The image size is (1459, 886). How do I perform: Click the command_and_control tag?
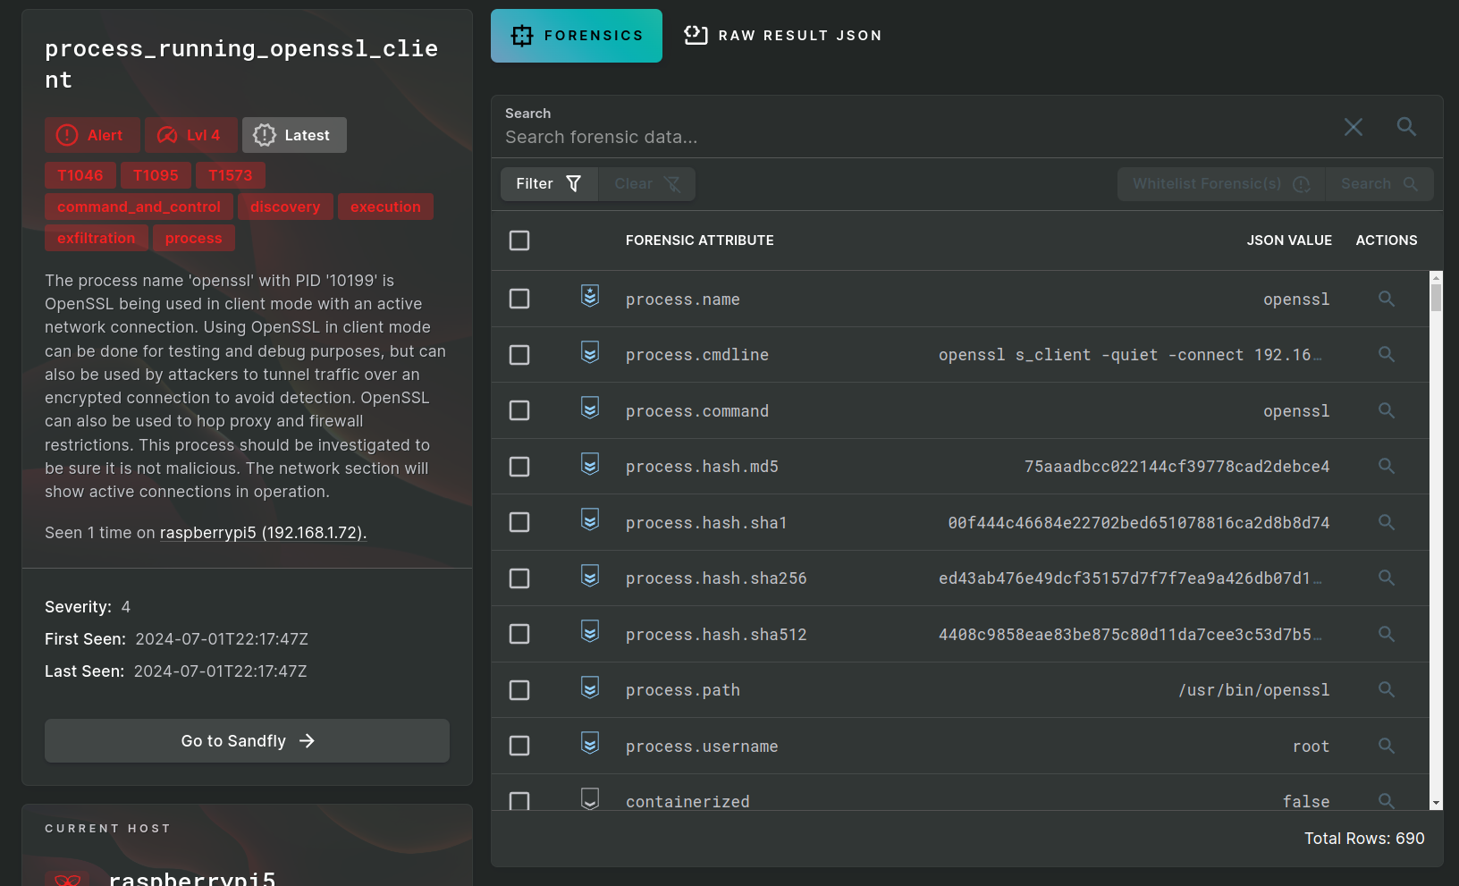tap(139, 207)
